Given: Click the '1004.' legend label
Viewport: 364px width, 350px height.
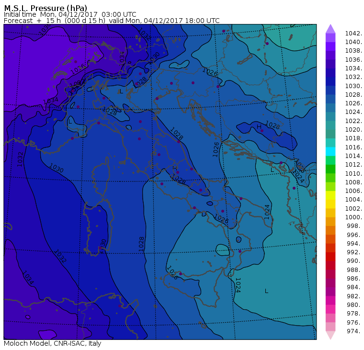Looking at the screenshot, I should pyautogui.click(x=353, y=200).
